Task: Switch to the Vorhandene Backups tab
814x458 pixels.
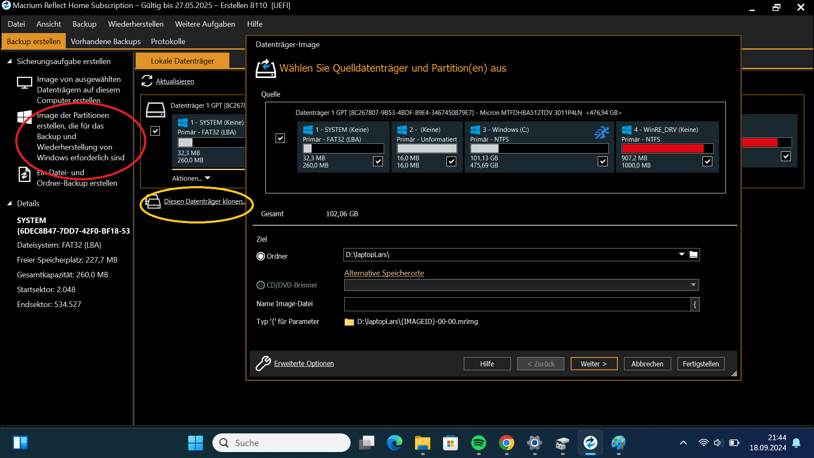Action: (106, 42)
